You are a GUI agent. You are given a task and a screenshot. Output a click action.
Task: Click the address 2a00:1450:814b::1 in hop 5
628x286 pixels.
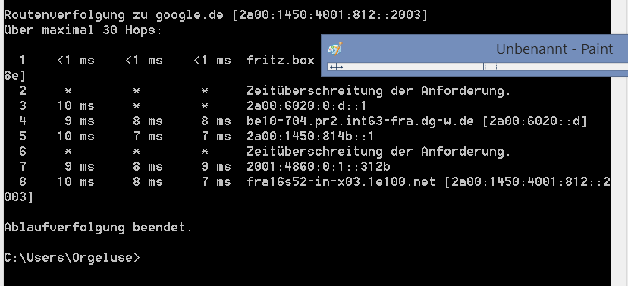310,137
